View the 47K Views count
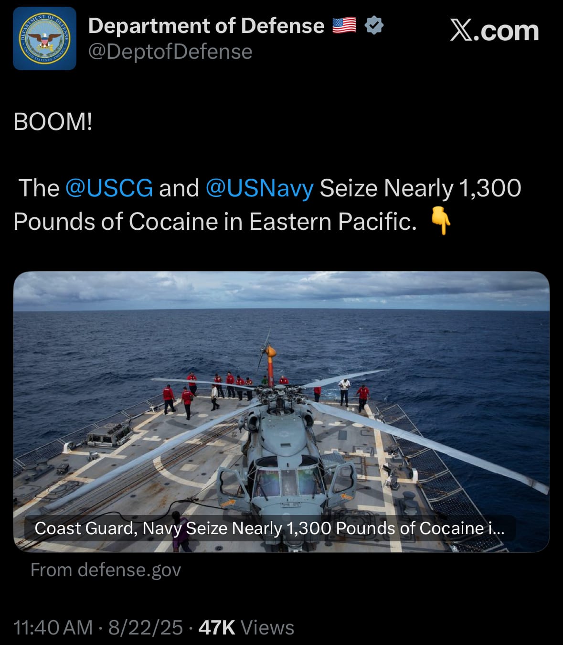Image resolution: width=563 pixels, height=645 pixels. click(x=246, y=628)
